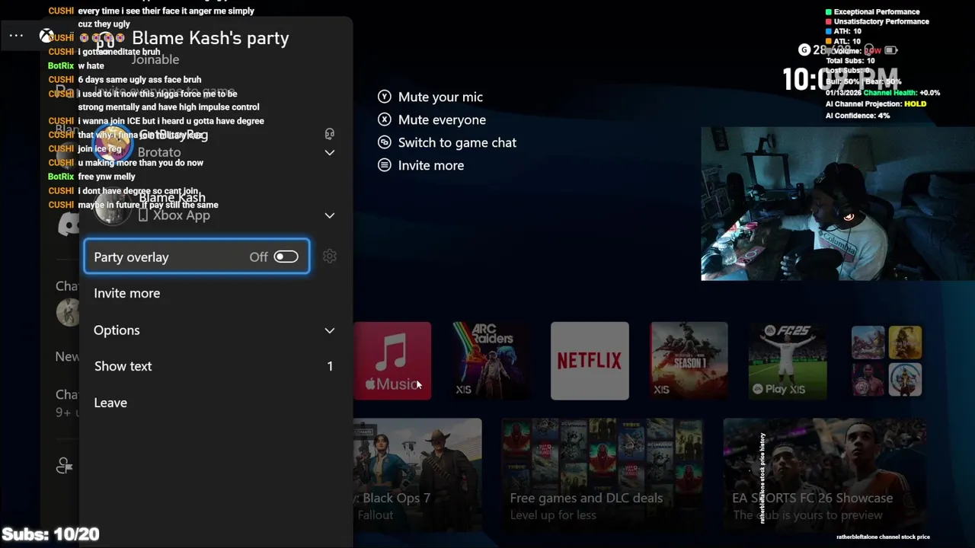Click Invite more shortcut with menu icon

pyautogui.click(x=421, y=165)
